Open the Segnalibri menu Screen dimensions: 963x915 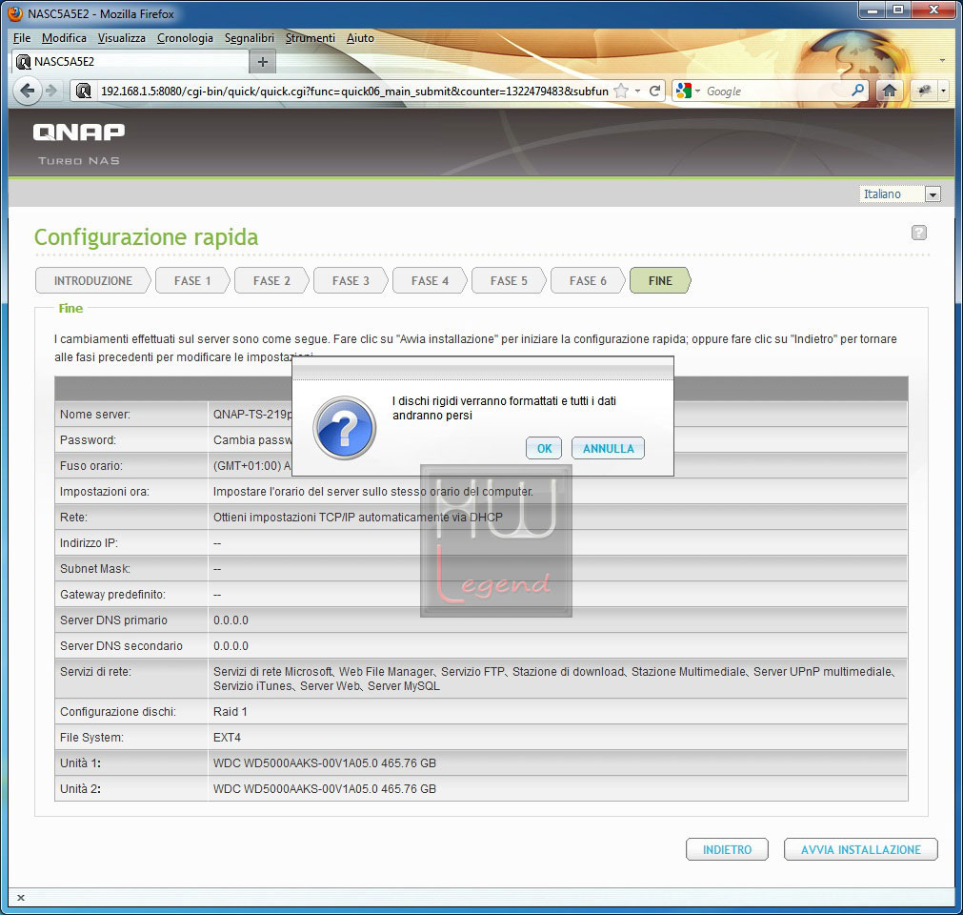tap(250, 38)
